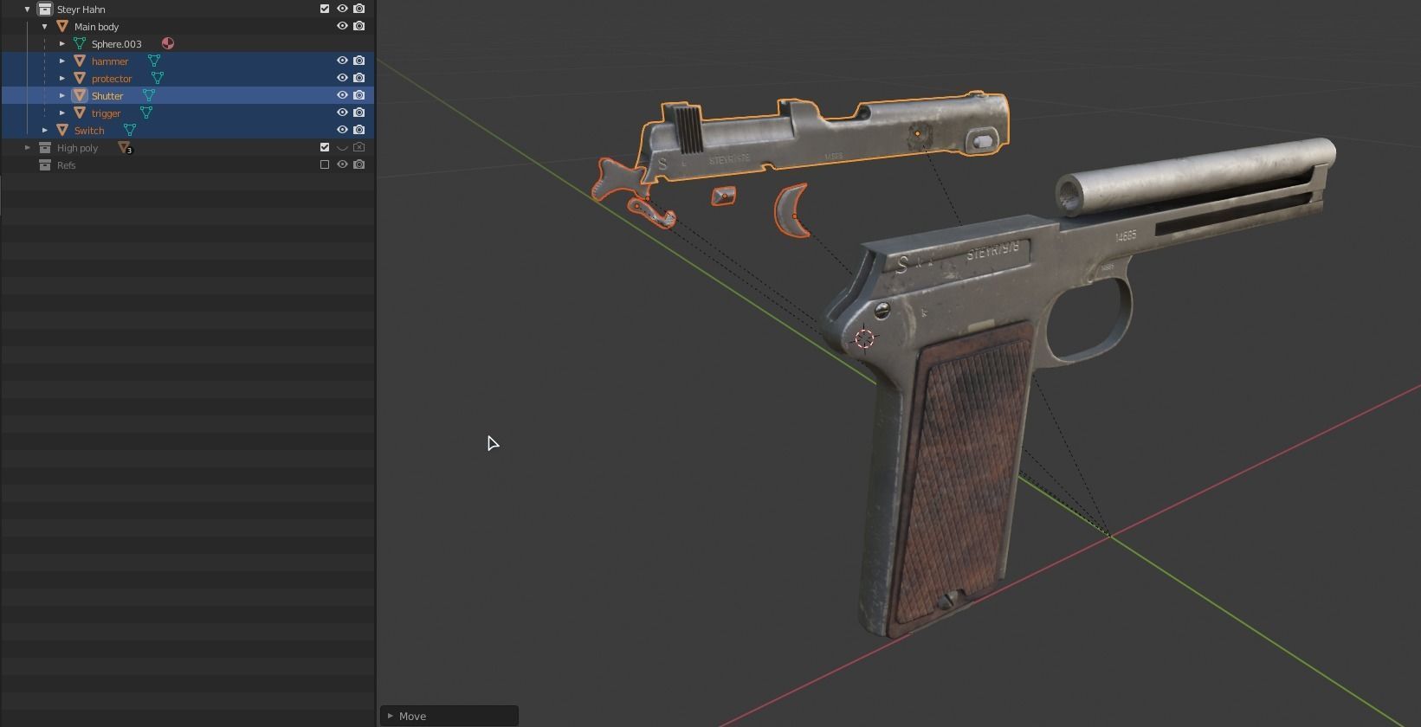Click the protector mesh data icon
Screen dimensions: 1421x727
coord(158,78)
